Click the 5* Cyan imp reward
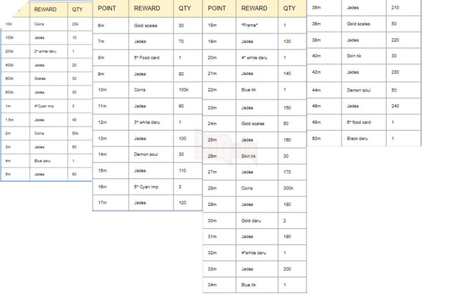Image resolution: width=452 pixels, height=294 pixels. [x=149, y=187]
